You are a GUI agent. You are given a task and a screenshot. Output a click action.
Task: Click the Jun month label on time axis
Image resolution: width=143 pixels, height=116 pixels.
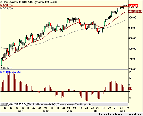69,111
